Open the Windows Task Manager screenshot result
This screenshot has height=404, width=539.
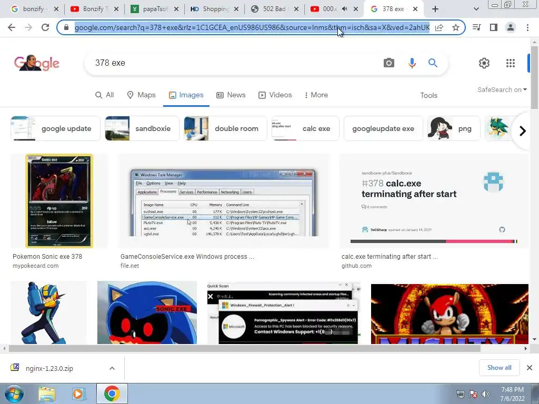224,201
